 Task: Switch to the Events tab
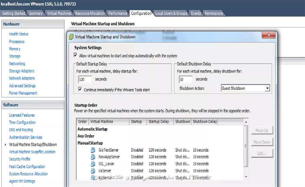[196, 13]
